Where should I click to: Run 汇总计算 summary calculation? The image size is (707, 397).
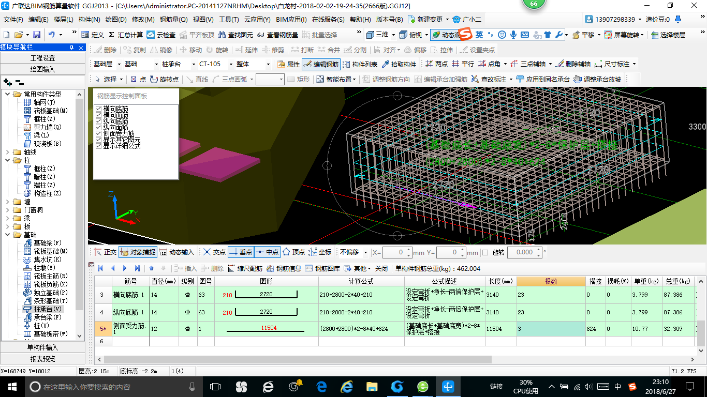point(126,35)
